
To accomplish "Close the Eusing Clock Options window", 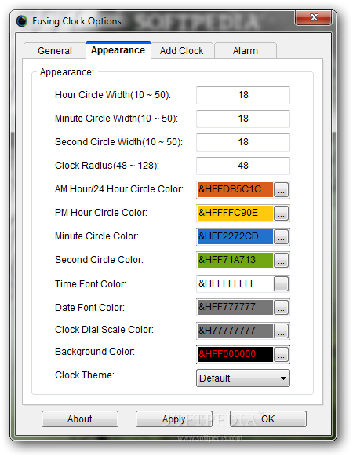I will click(x=314, y=17).
